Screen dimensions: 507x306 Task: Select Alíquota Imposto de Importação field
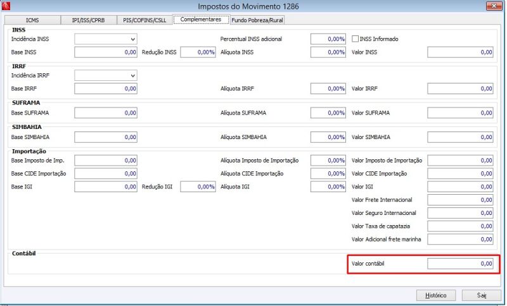(328, 161)
